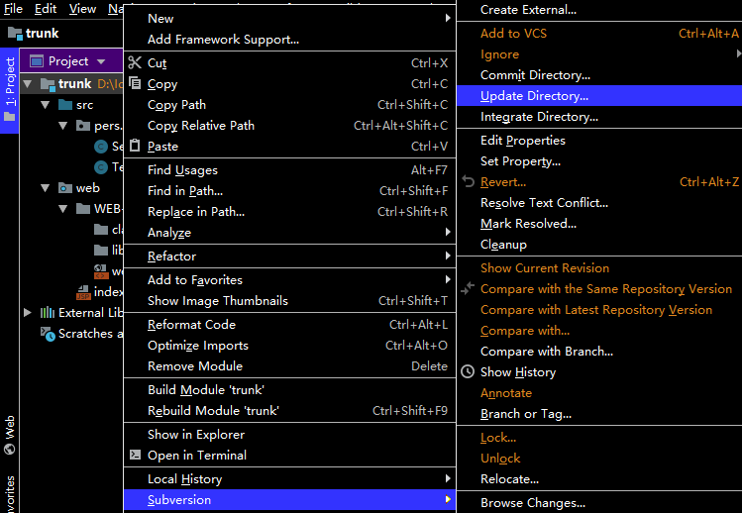Select Remove Module entry
The image size is (742, 513).
[289, 365]
